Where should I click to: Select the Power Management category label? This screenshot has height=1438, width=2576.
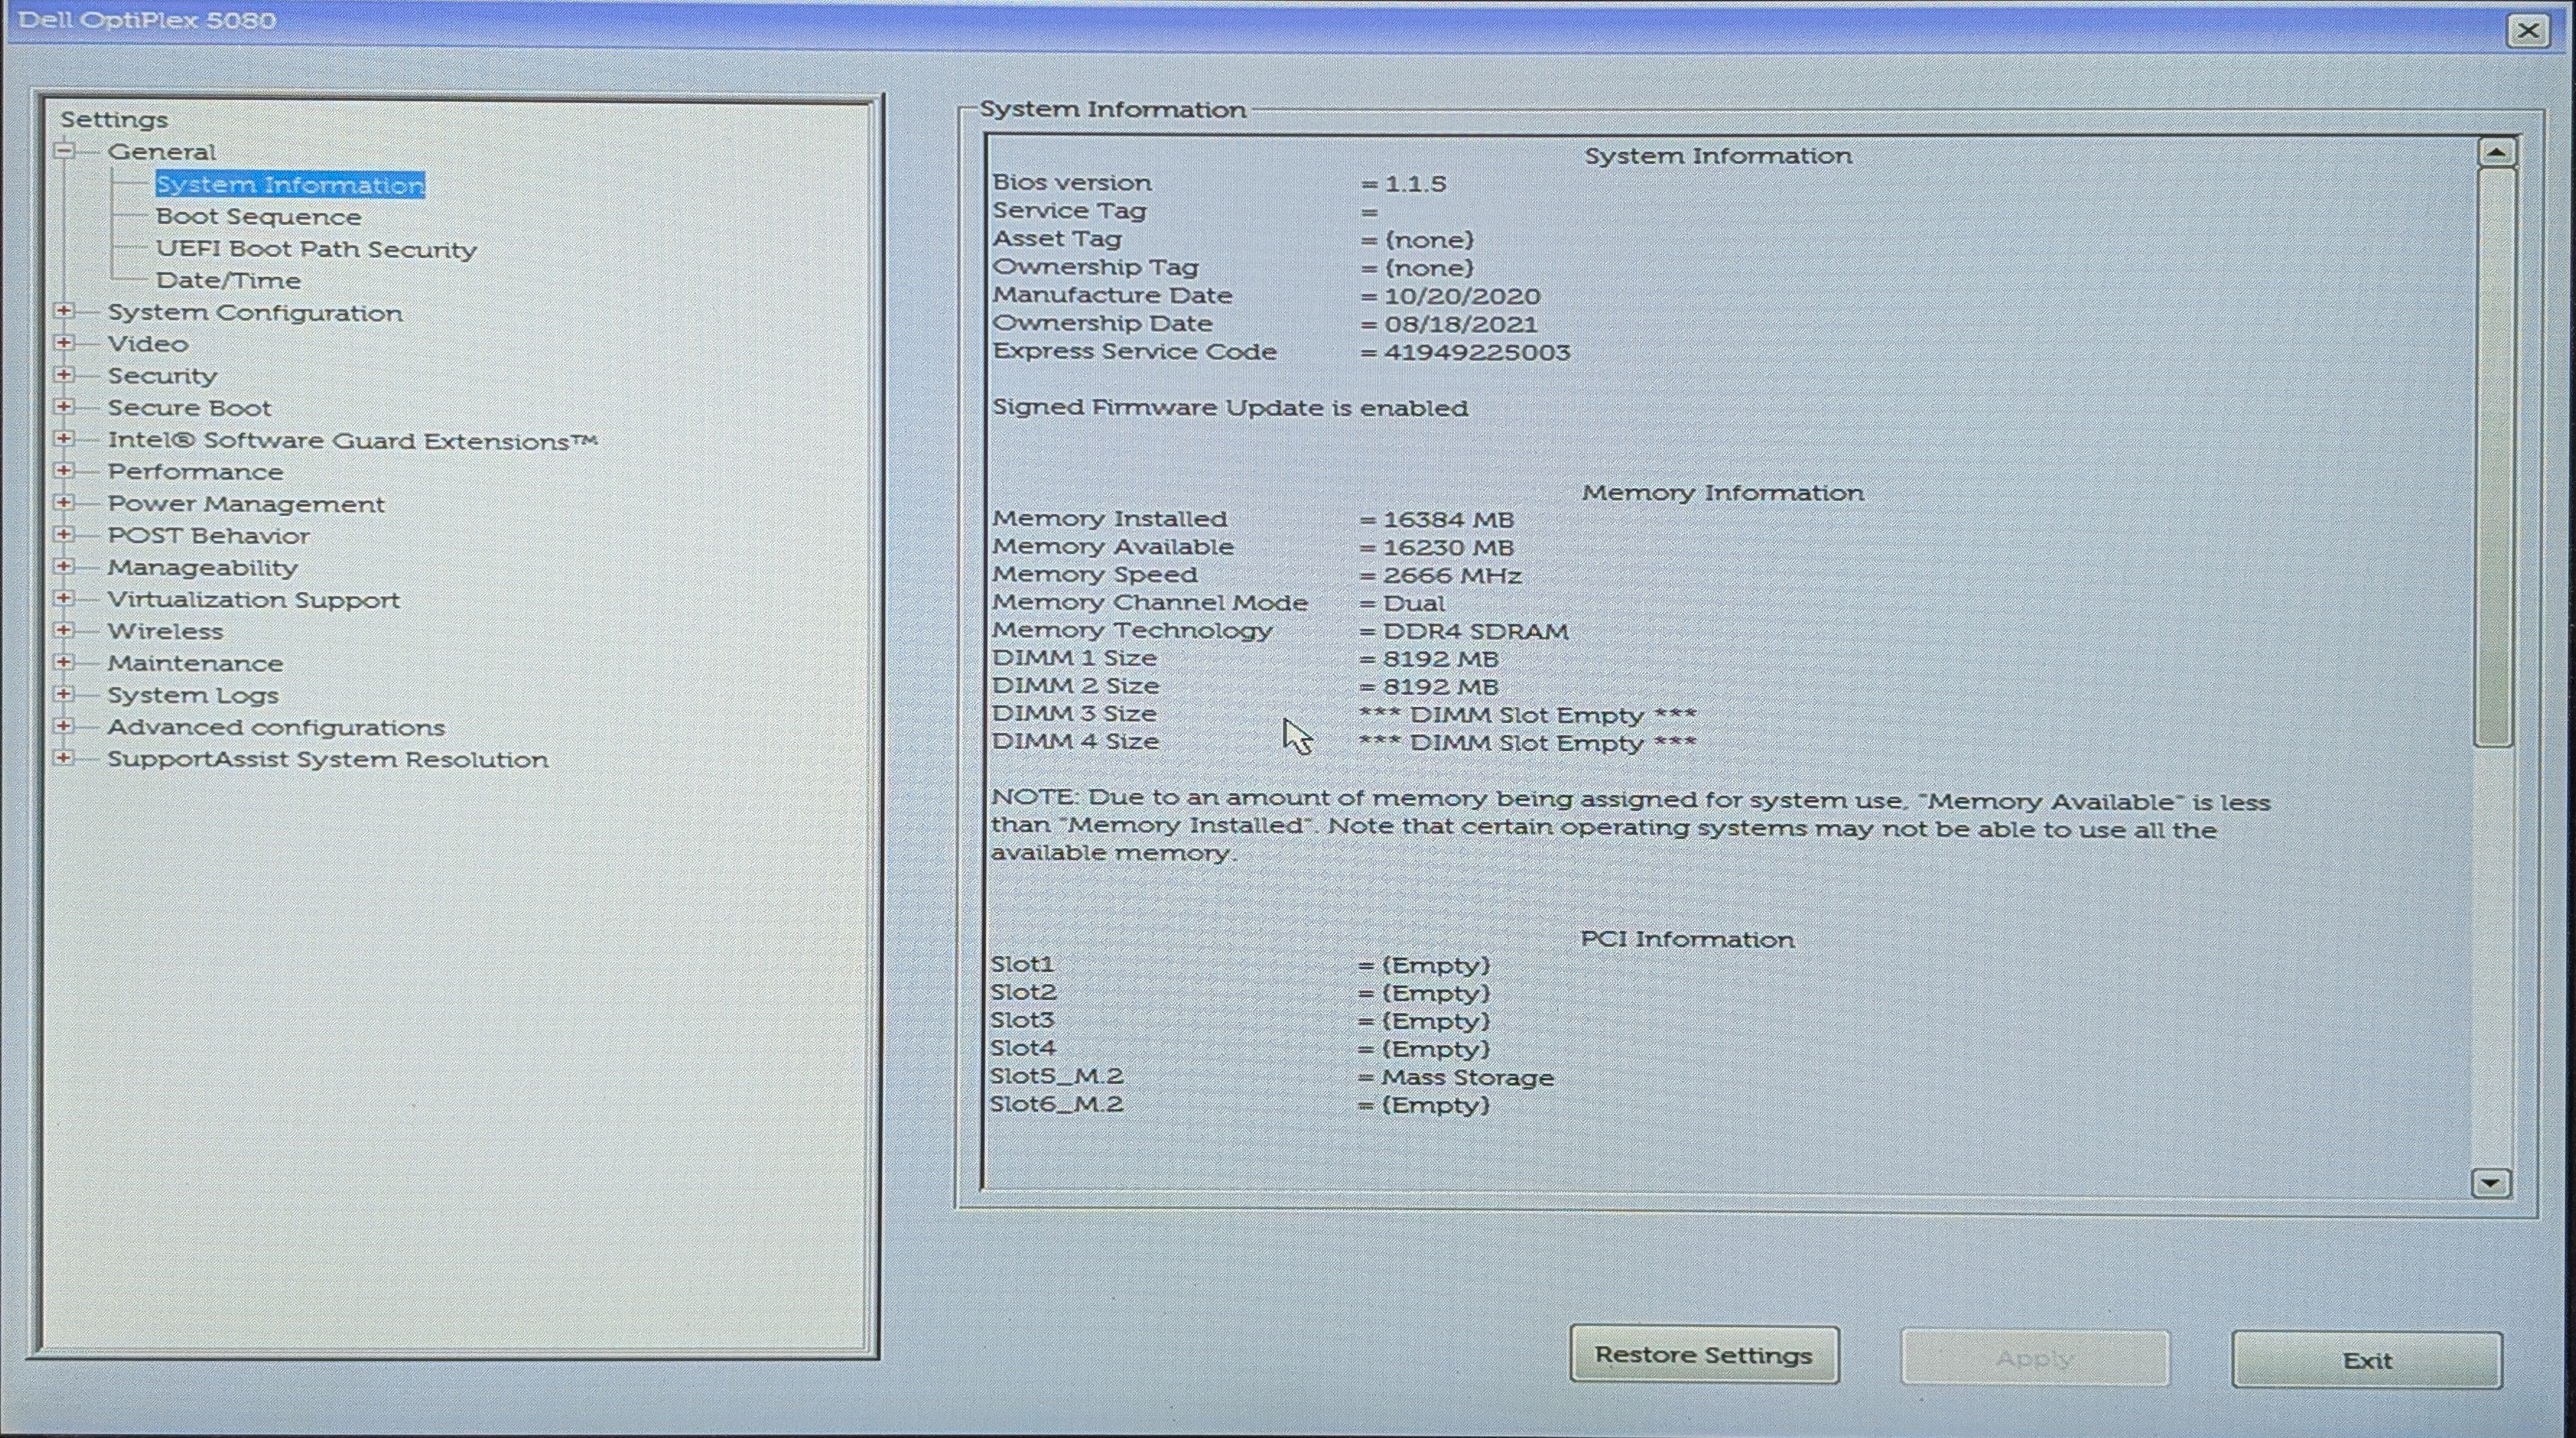click(246, 504)
